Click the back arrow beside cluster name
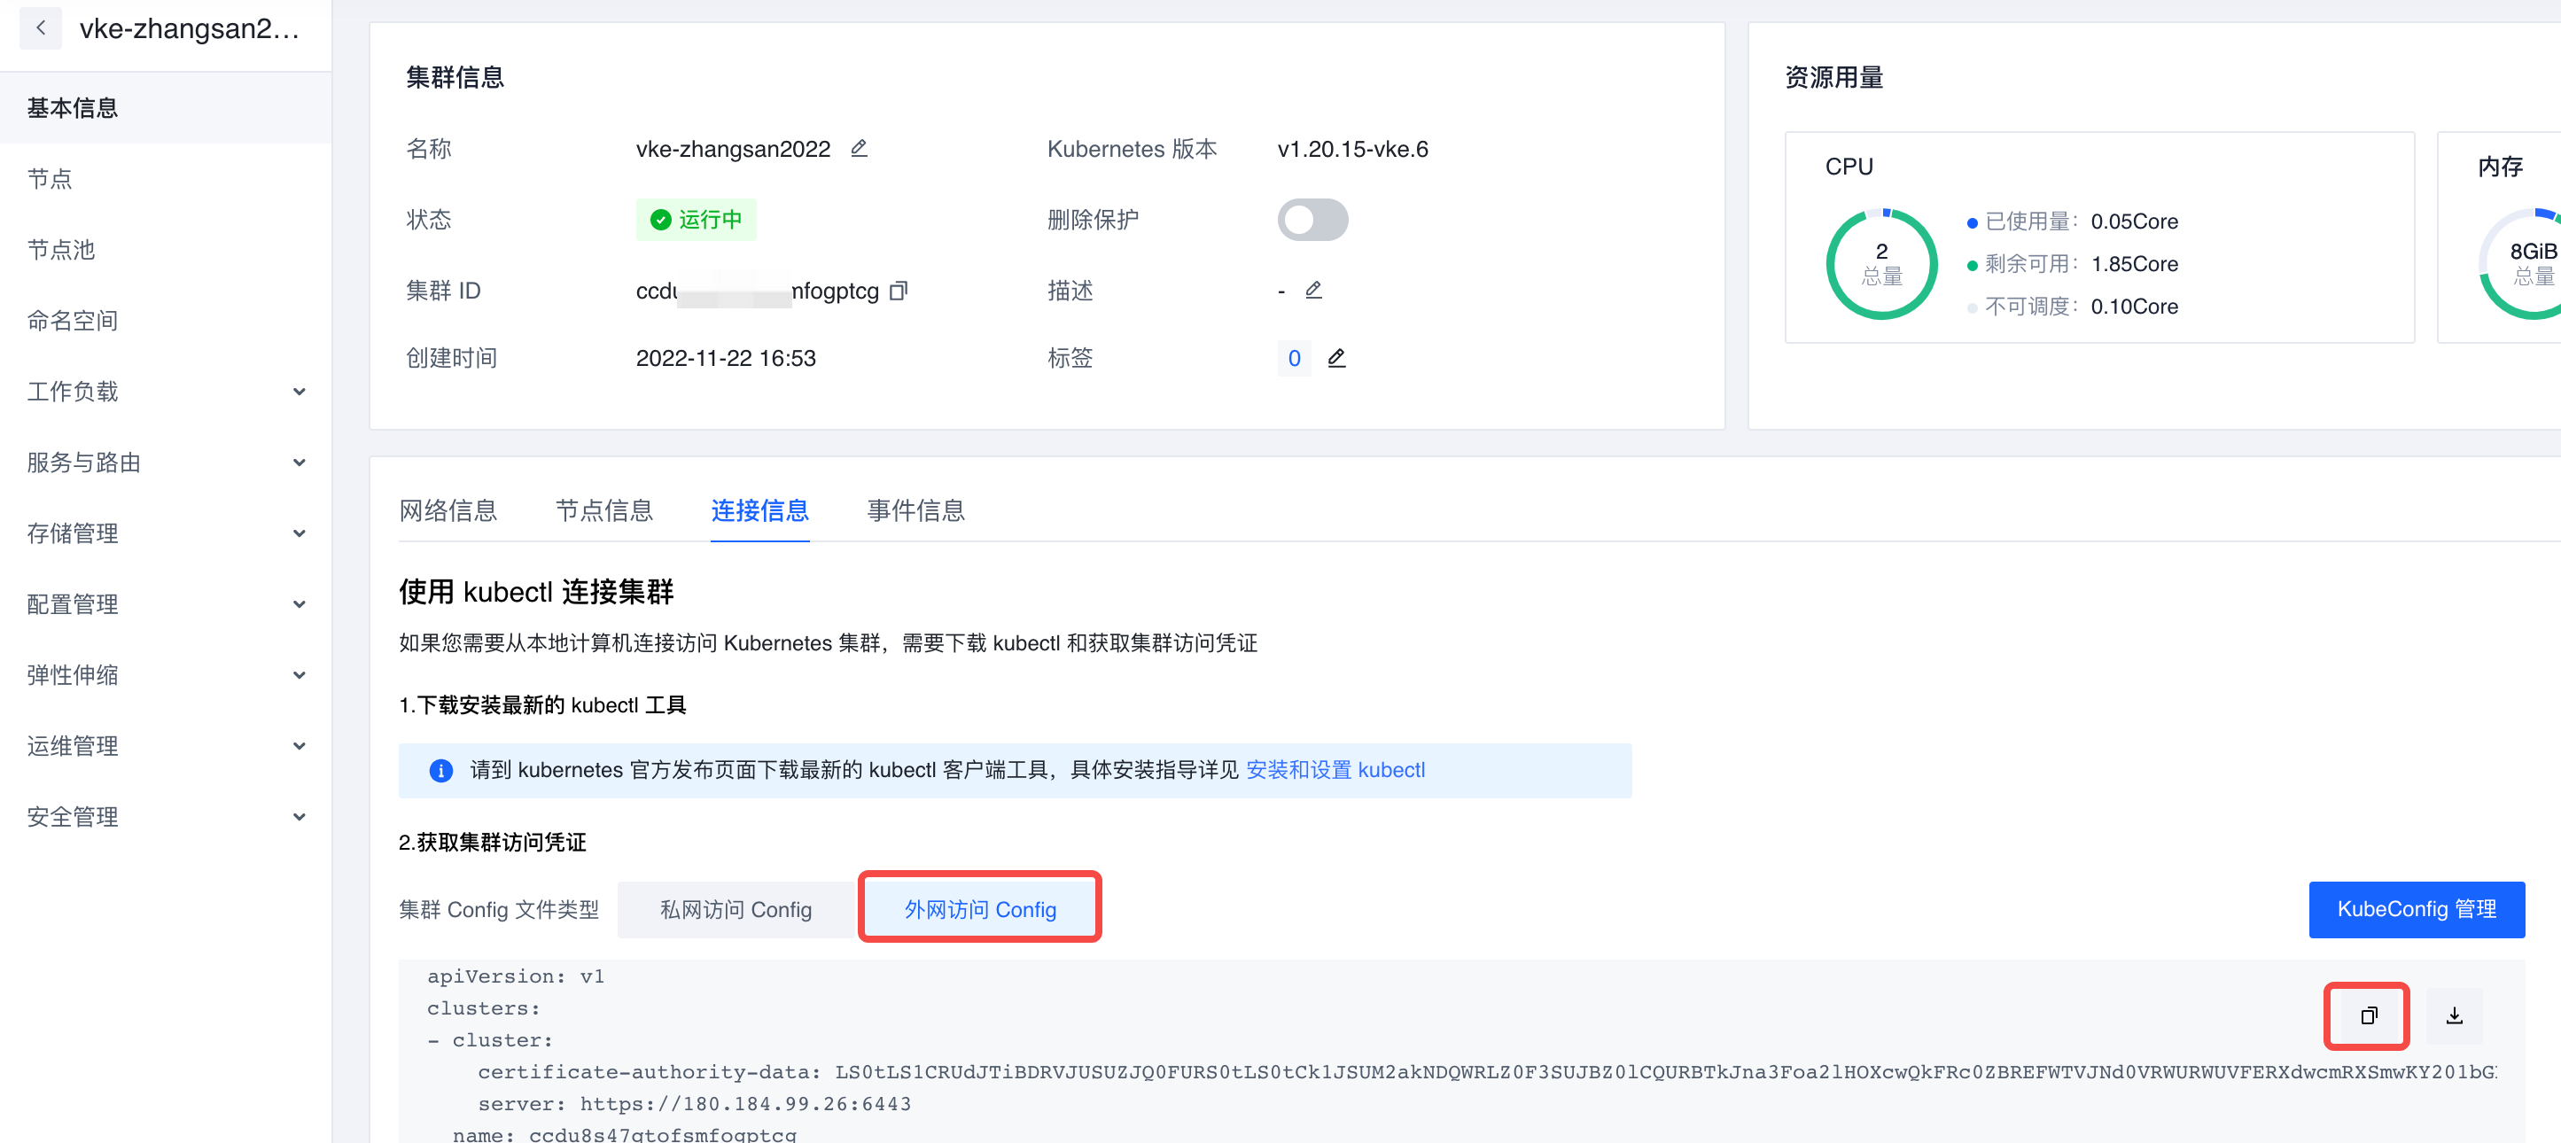 point(41,27)
